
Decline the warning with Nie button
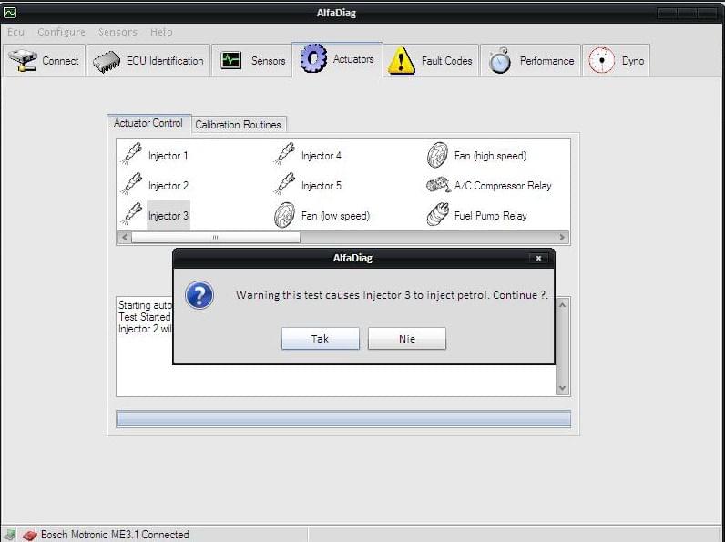[x=407, y=339]
